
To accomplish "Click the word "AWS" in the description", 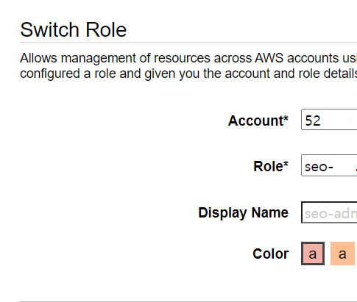I will click(269, 58).
